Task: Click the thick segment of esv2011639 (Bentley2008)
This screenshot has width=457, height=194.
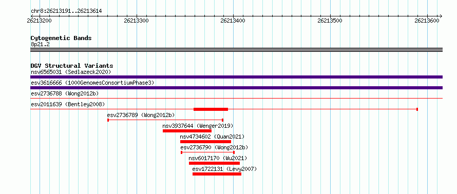Action: [211, 109]
